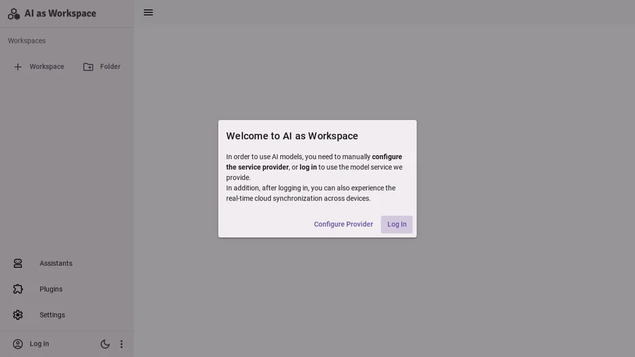
Task: Click the AI as Workspace title text
Action: (x=60, y=14)
